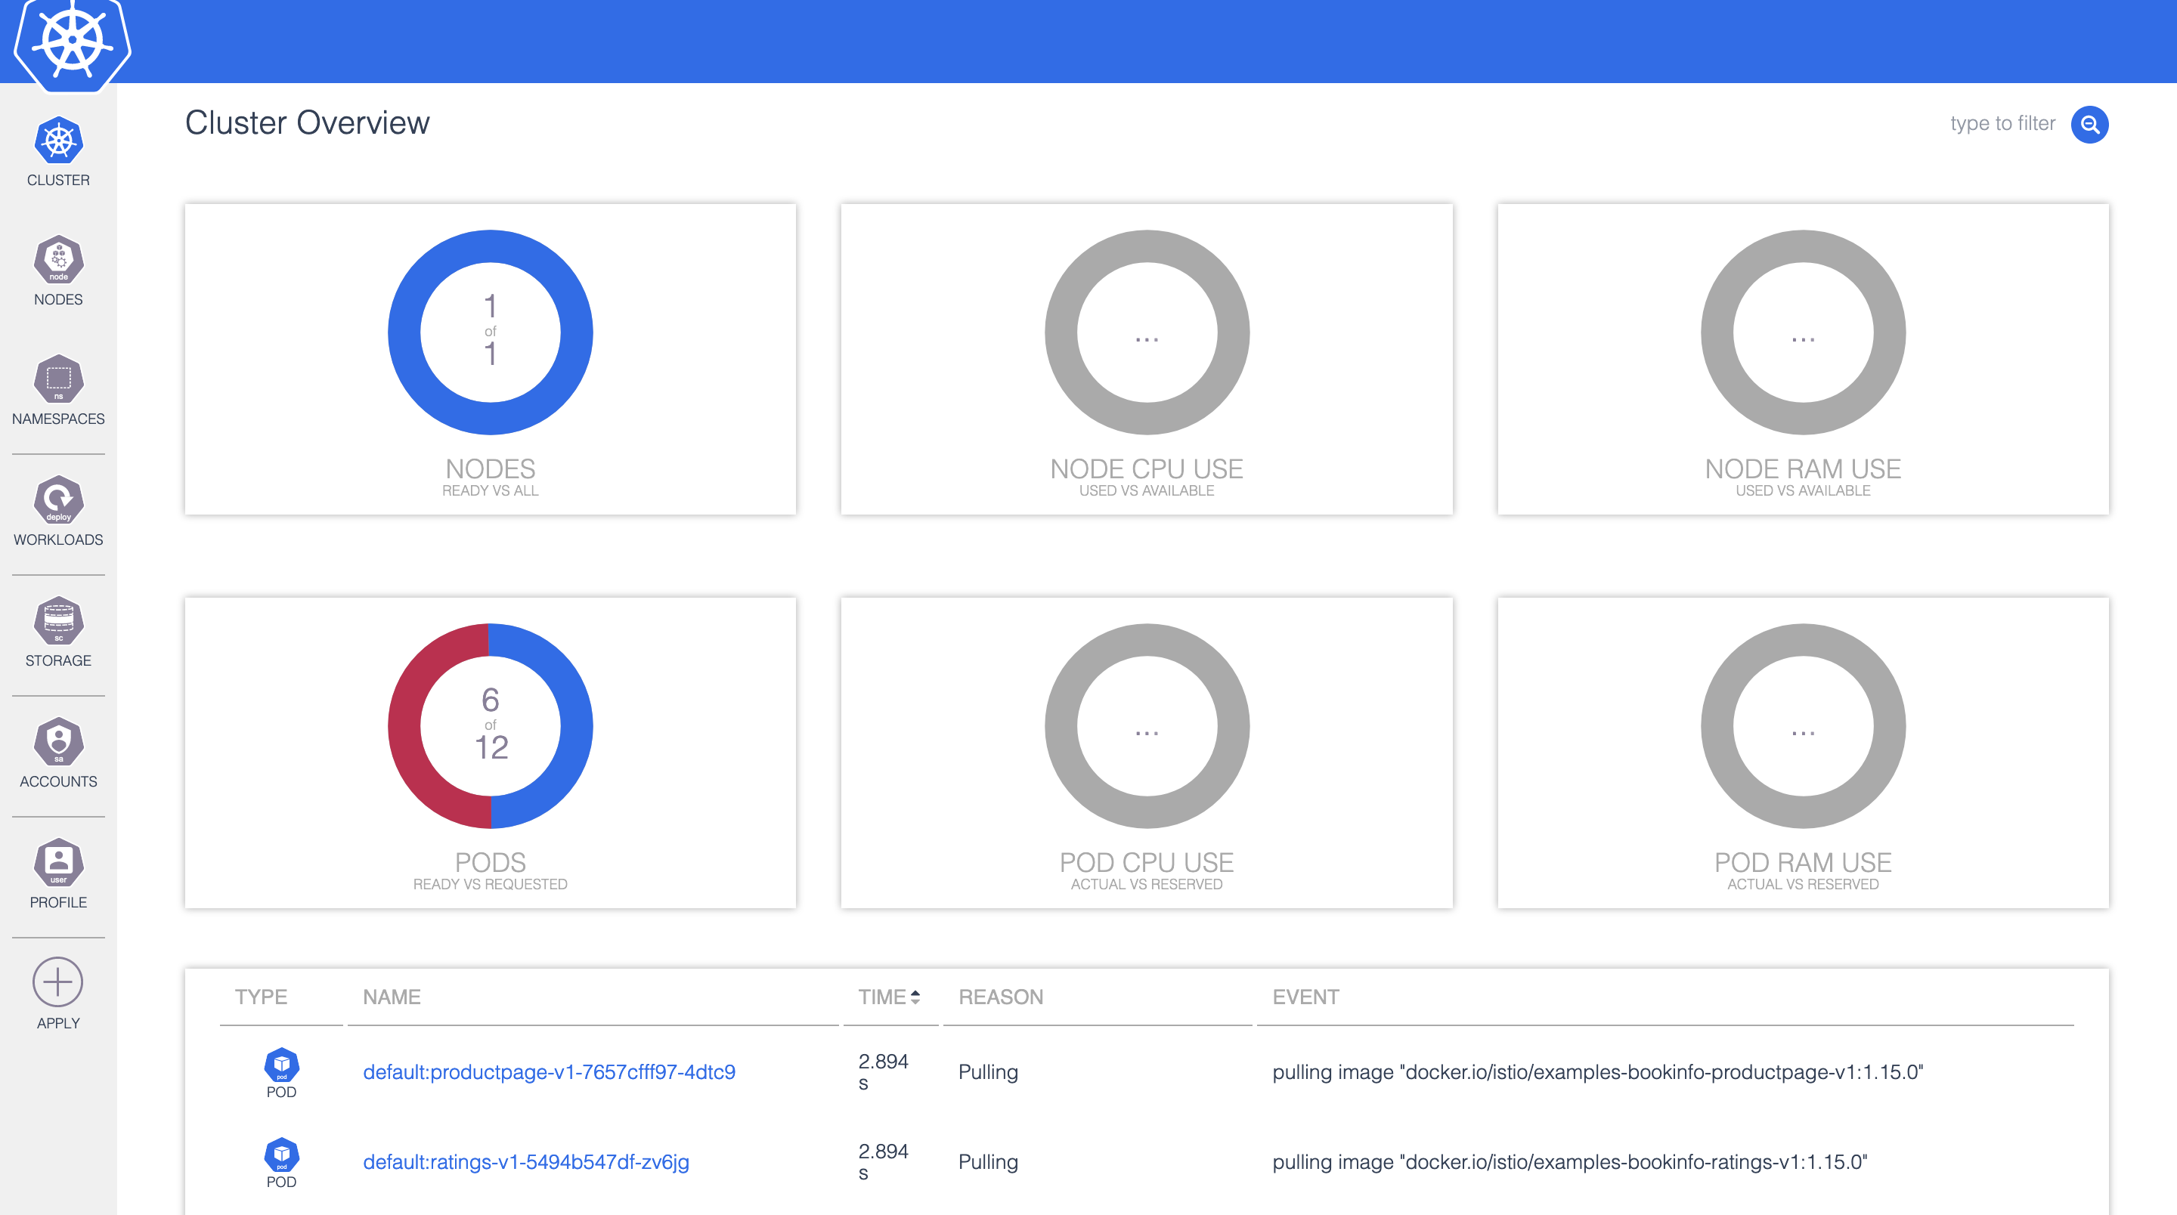Click the NODE CPU USE chart

[1146, 333]
